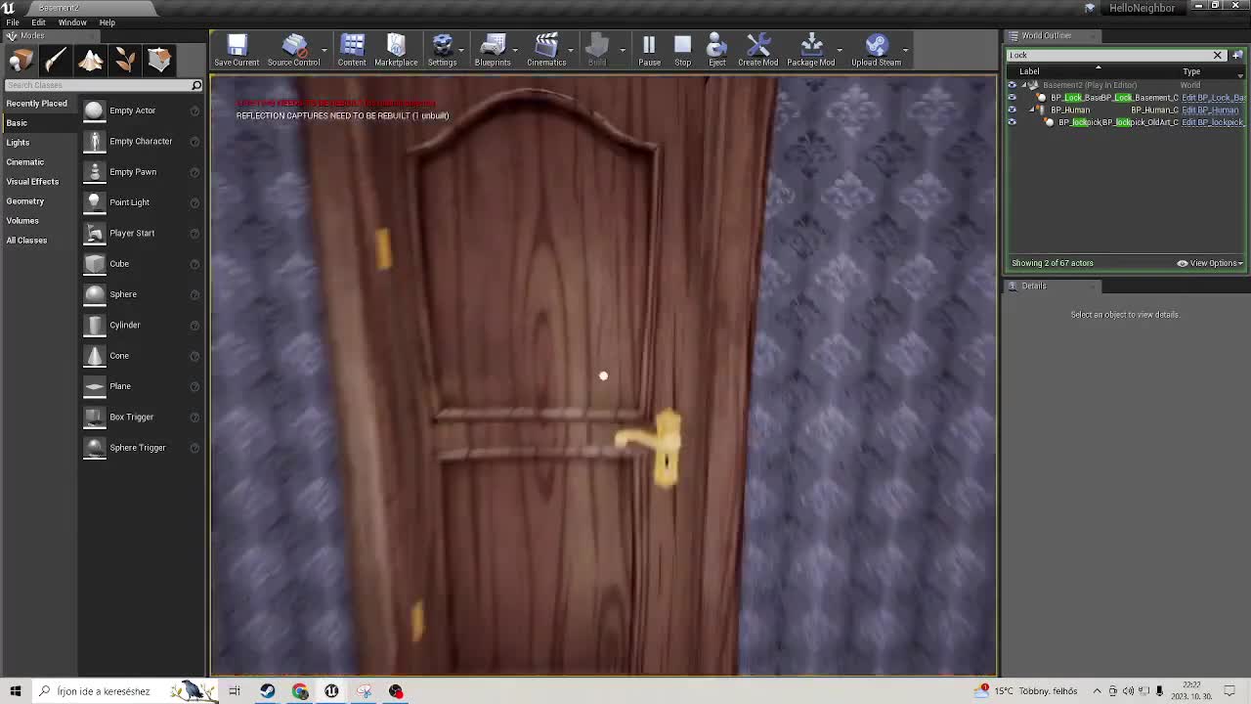The image size is (1251, 704).
Task: Select Empty Character in placement list
Action: click(x=142, y=141)
